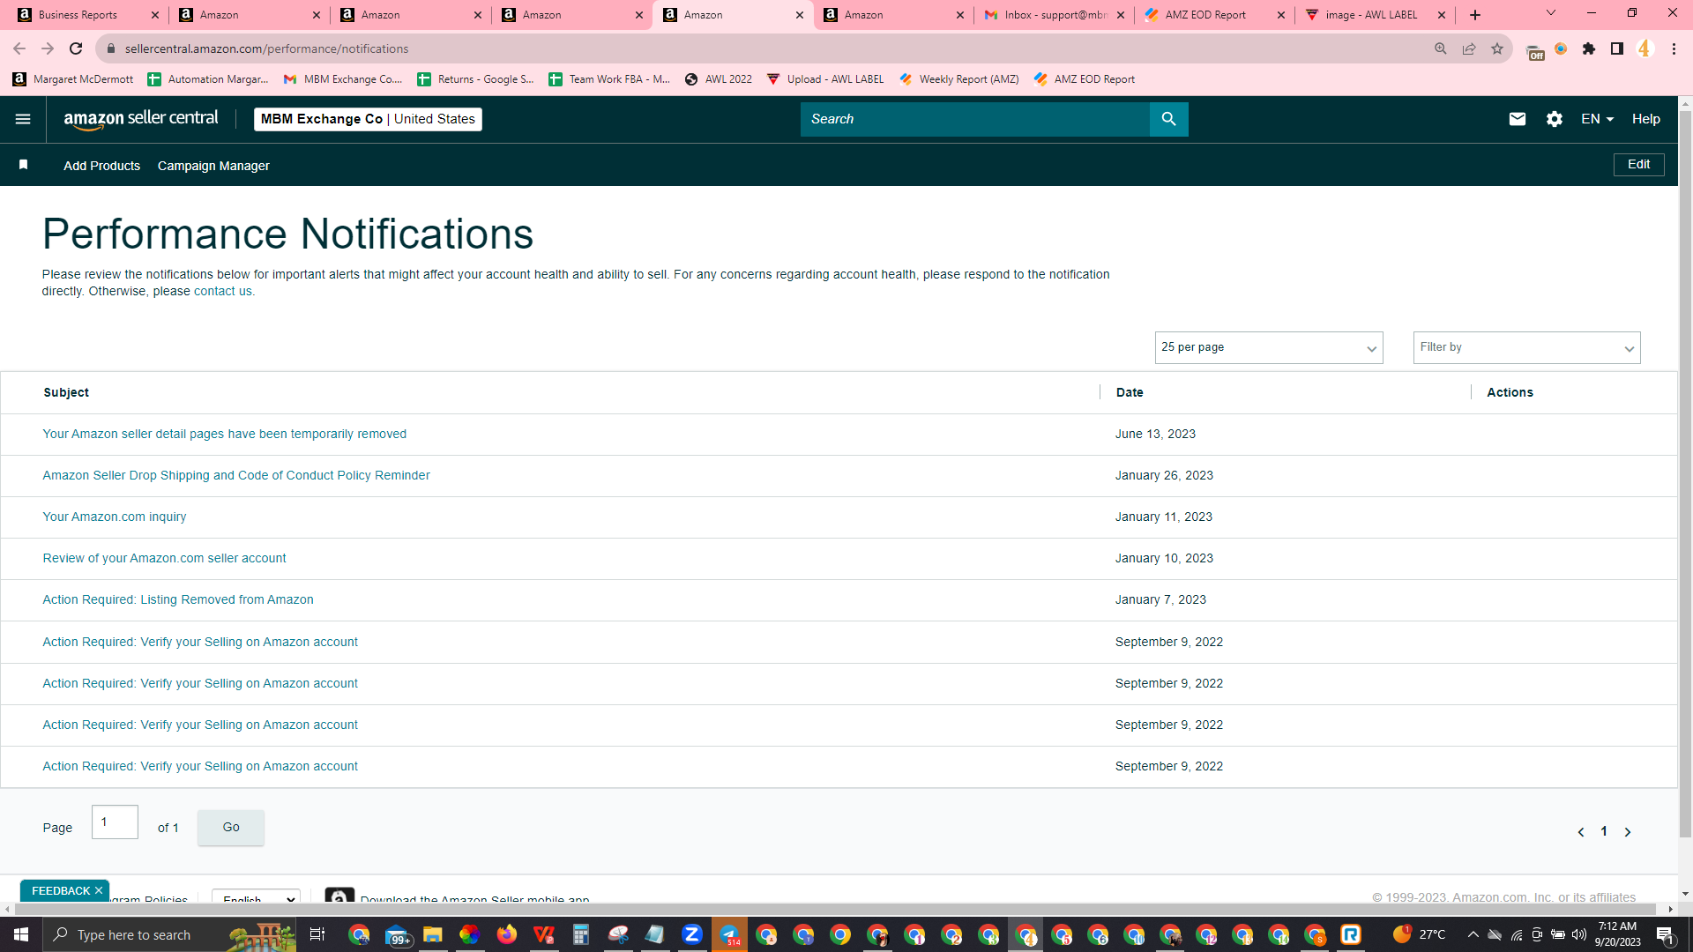1693x952 pixels.
Task: Open the hamburger navigation menu
Action: pyautogui.click(x=23, y=119)
